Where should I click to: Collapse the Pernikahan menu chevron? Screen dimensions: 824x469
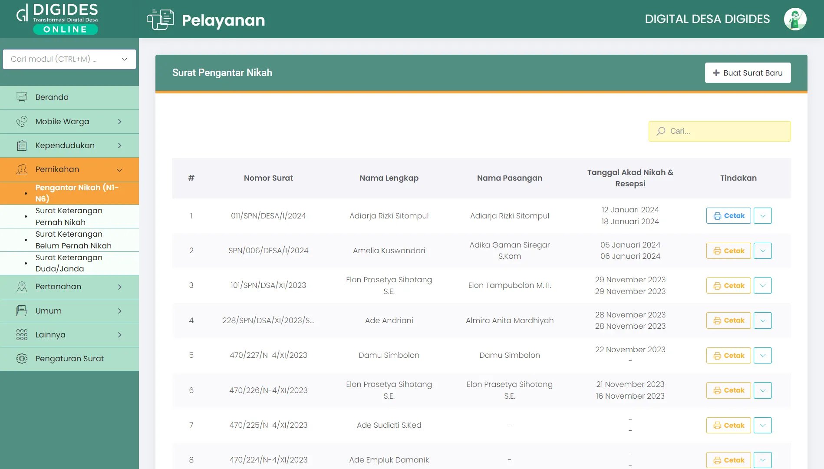120,170
